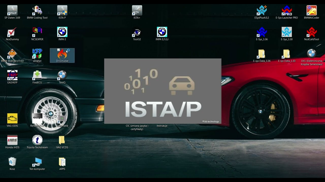
Task: Open the Scanmatik shortcut
Action: tap(62, 119)
